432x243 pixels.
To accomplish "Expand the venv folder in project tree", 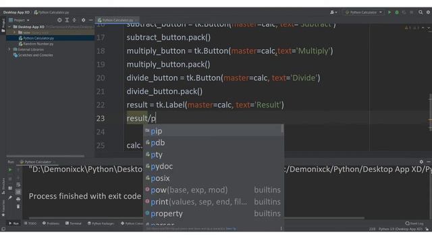I will pos(14,32).
